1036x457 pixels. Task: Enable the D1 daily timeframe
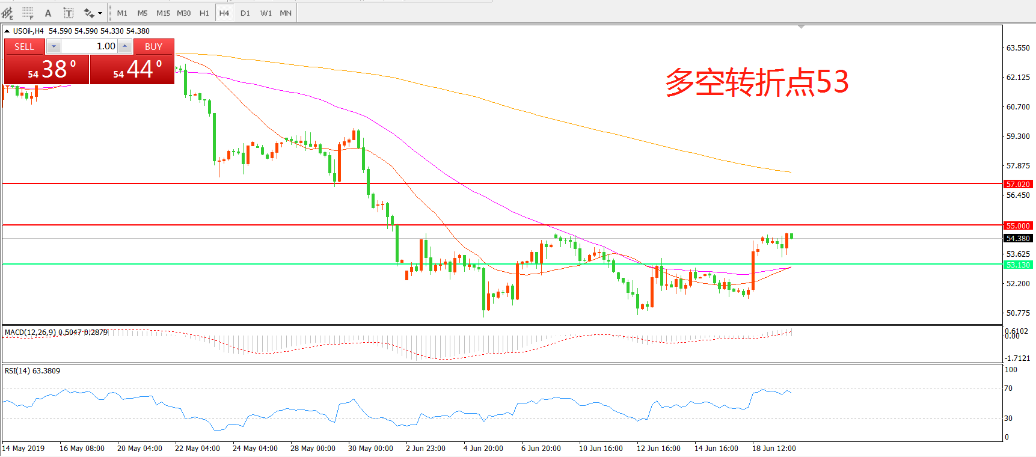point(245,13)
